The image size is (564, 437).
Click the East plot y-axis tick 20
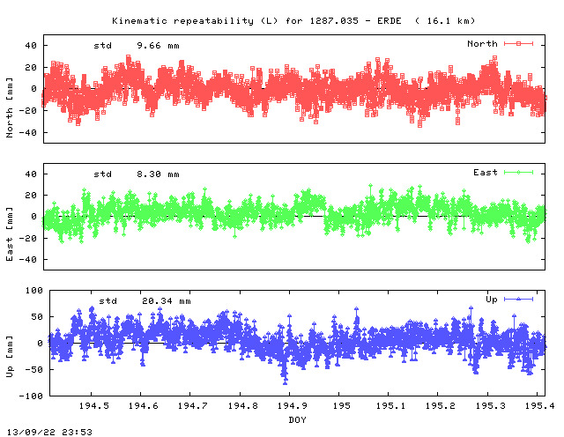pos(31,196)
